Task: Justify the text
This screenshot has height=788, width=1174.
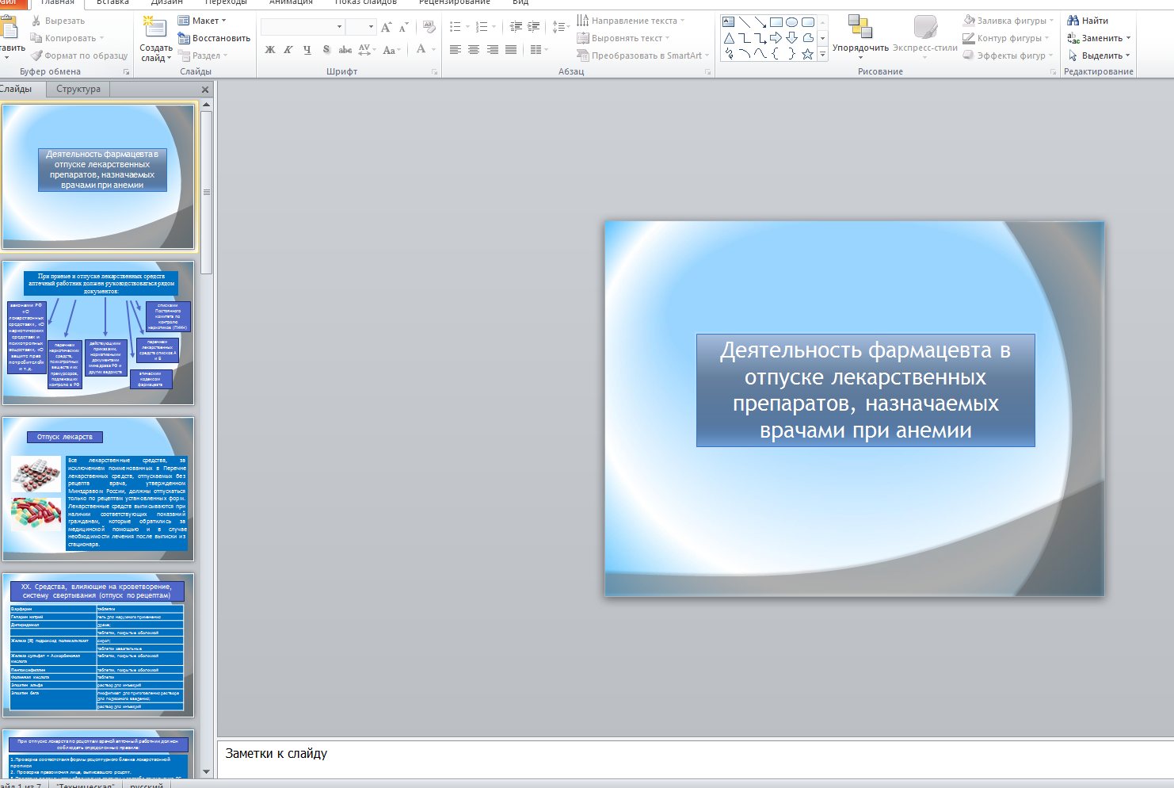Action: (511, 49)
